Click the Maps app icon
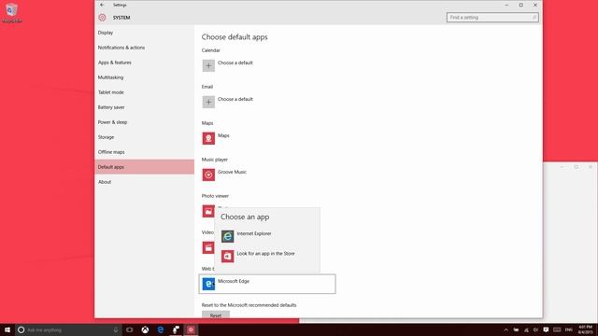The height and width of the screenshot is (336, 598). pyautogui.click(x=208, y=138)
